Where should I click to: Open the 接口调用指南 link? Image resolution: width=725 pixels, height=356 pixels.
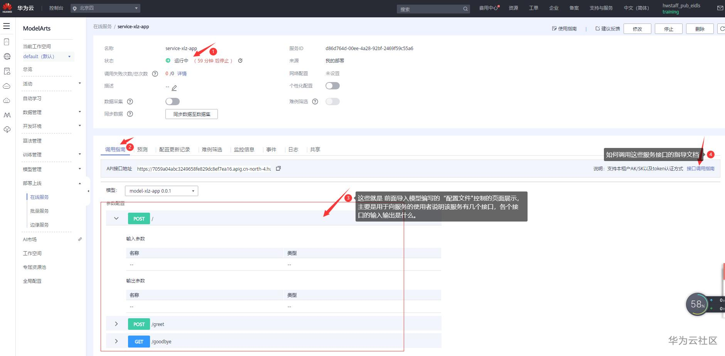coord(701,168)
